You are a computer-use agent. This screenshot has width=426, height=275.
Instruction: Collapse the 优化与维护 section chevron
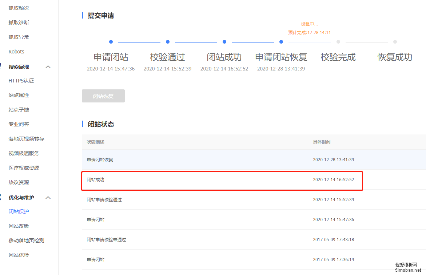[48, 198]
